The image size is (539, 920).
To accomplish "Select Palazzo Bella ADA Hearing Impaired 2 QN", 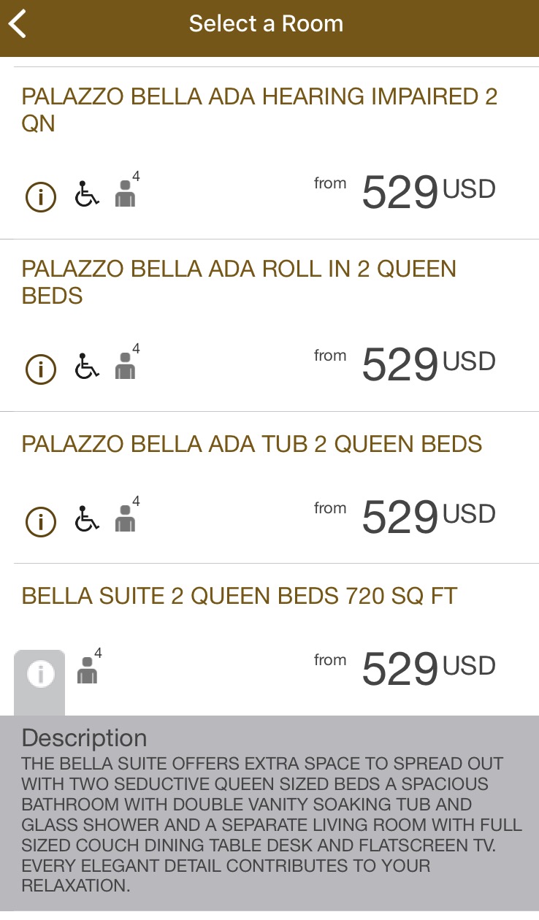I will coord(259,110).
